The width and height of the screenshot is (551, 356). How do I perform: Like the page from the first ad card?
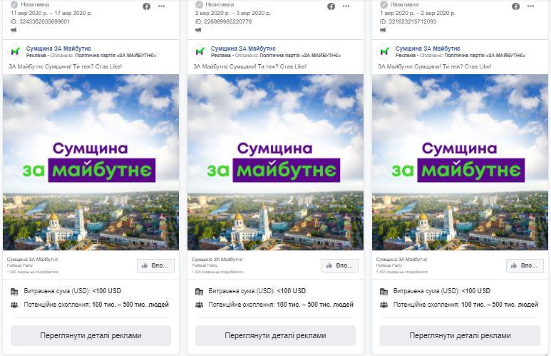coord(155,265)
